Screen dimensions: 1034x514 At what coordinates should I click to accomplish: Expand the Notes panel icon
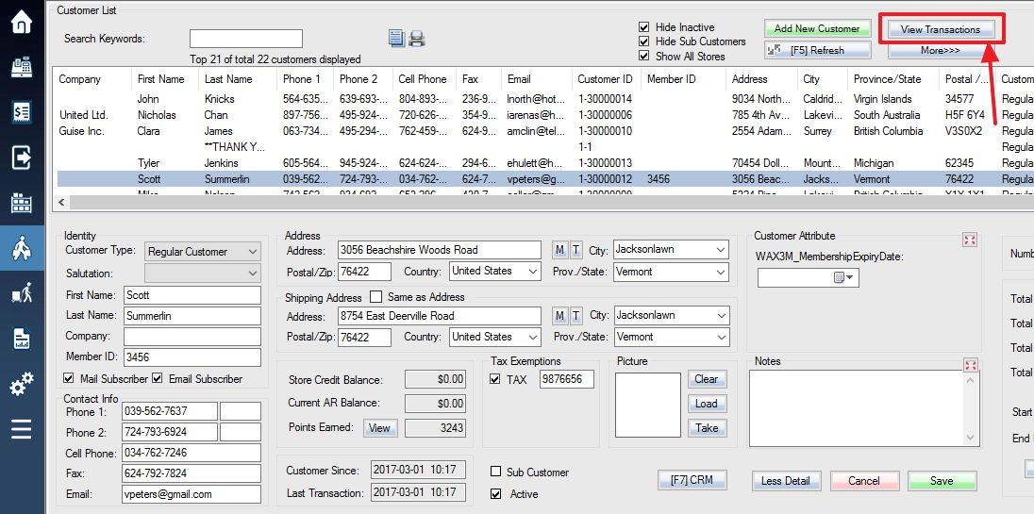click(x=970, y=365)
